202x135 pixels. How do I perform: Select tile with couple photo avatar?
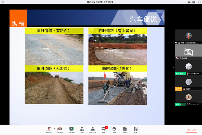click(188, 98)
